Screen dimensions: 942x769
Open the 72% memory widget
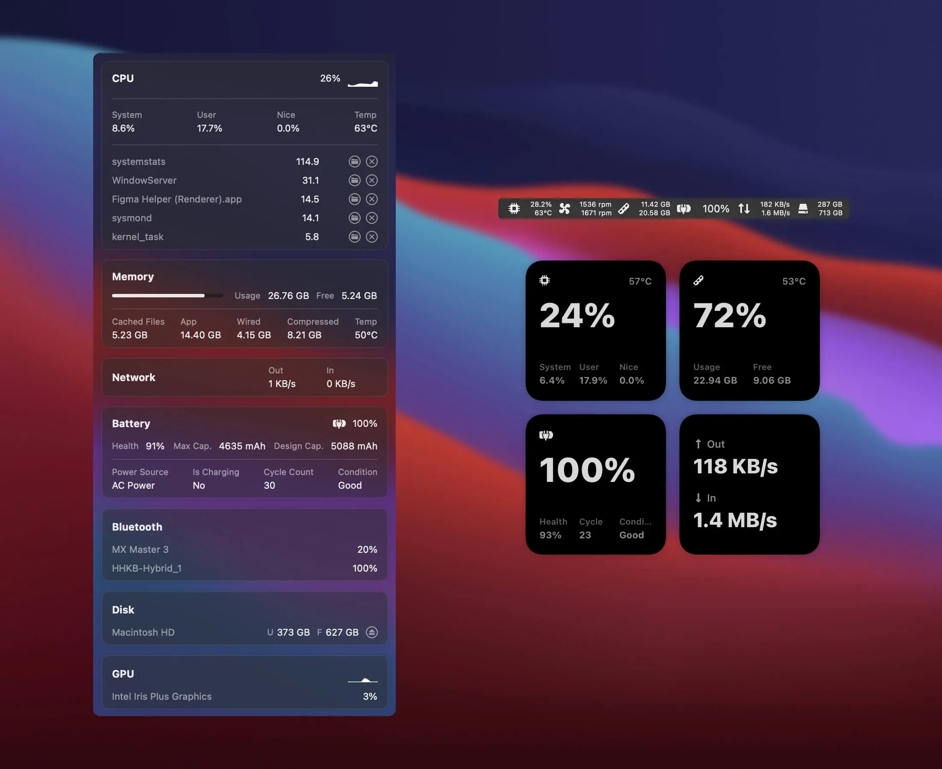tap(749, 331)
